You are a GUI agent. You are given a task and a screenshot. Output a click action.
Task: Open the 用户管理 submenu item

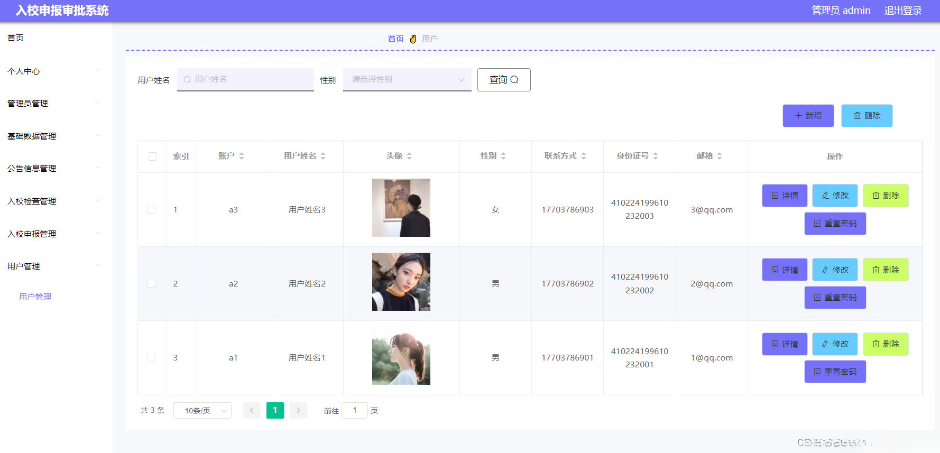coord(35,297)
